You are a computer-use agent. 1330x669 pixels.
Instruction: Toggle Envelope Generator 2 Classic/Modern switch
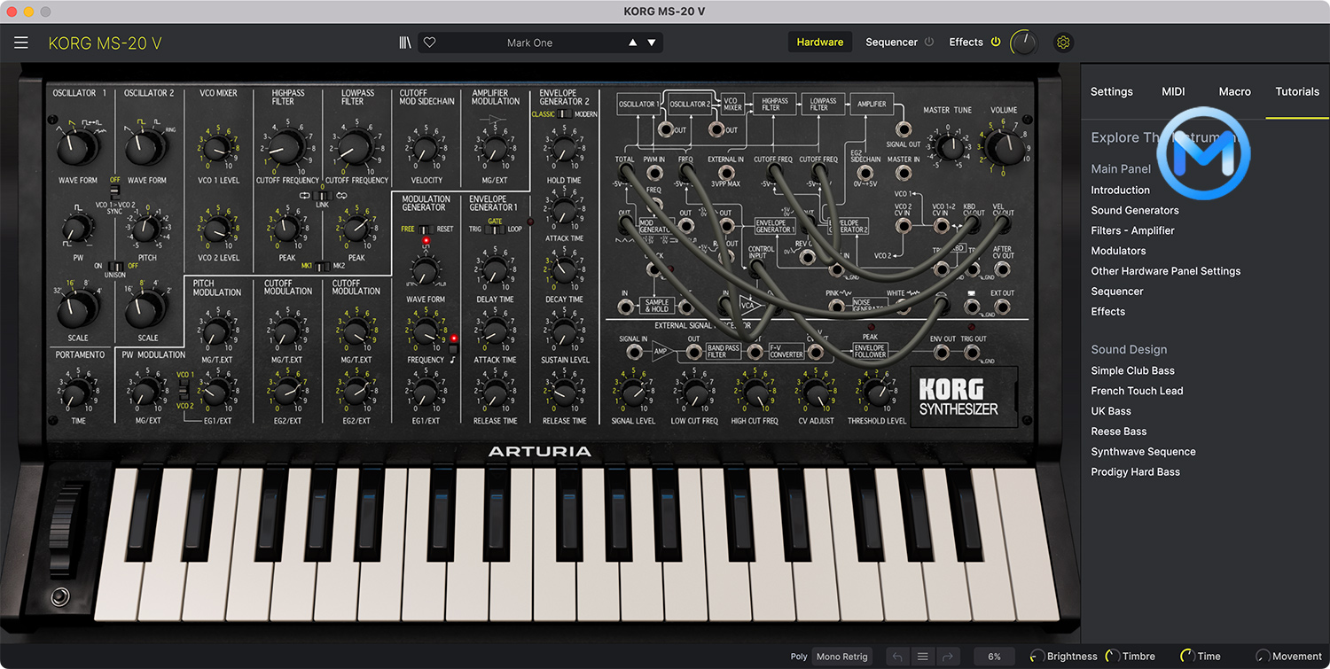tap(565, 114)
